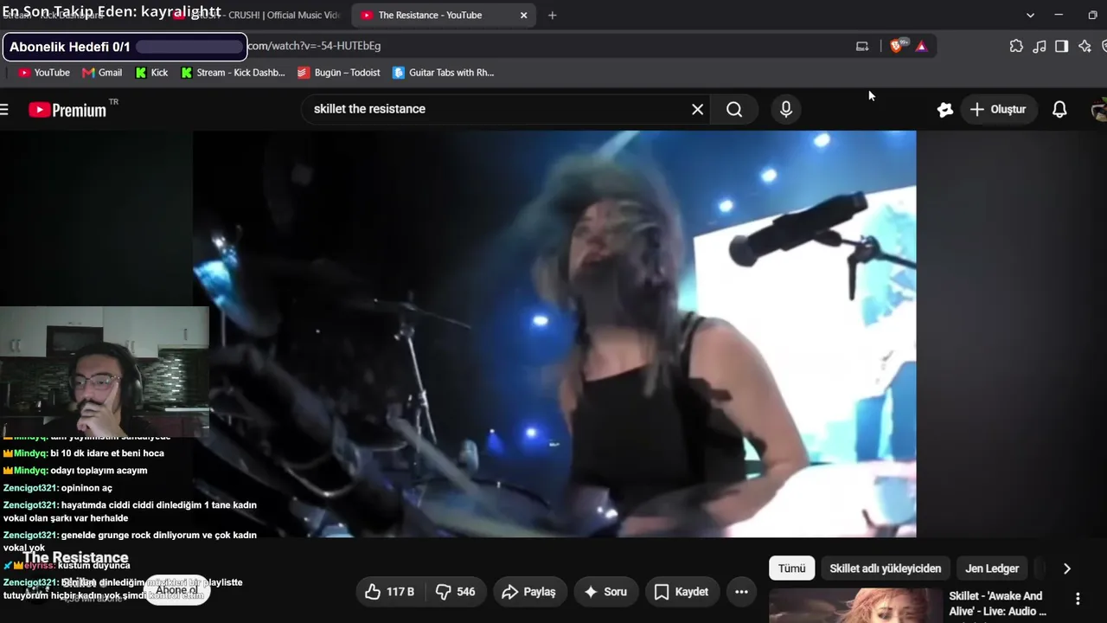This screenshot has height=623, width=1107.
Task: Open the Bugün – Todoist bookmark
Action: (x=339, y=73)
